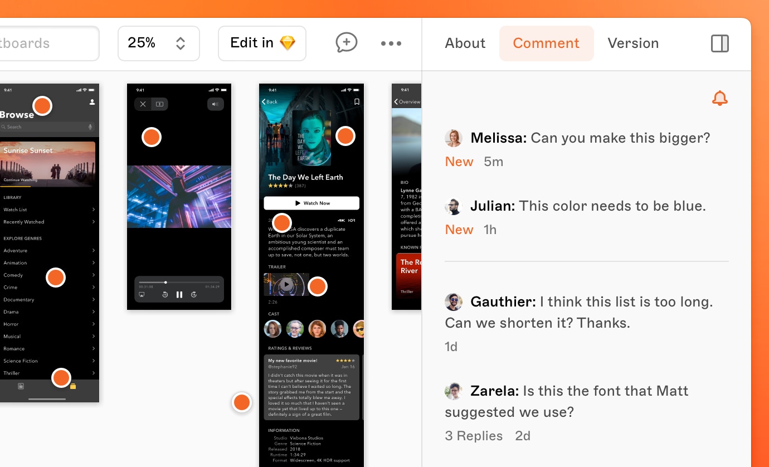Click the orange notification bell icon

pos(719,99)
